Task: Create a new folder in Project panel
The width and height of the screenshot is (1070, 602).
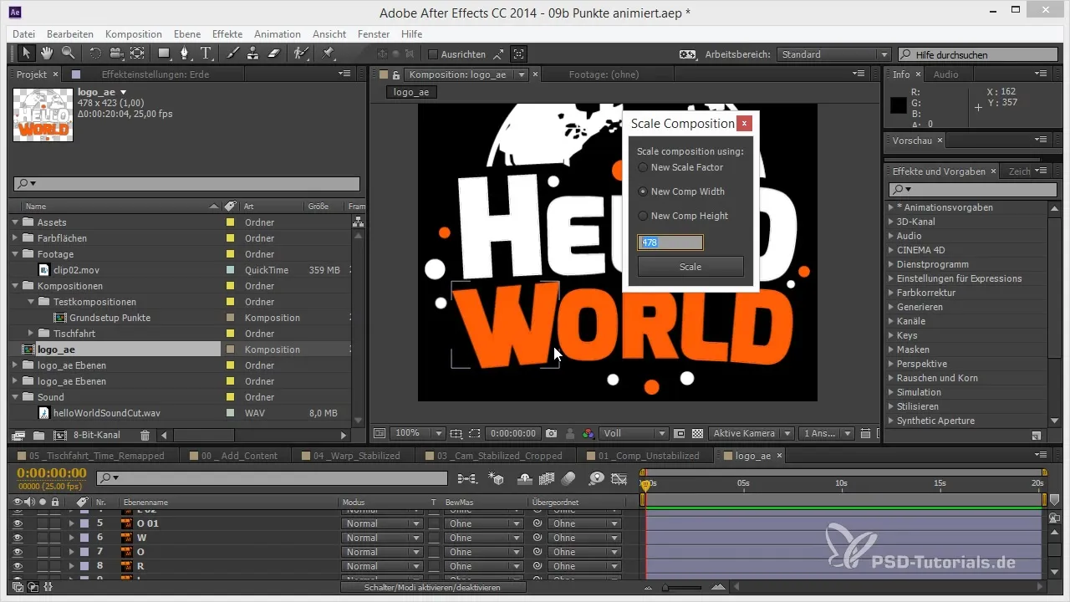Action: pos(38,435)
